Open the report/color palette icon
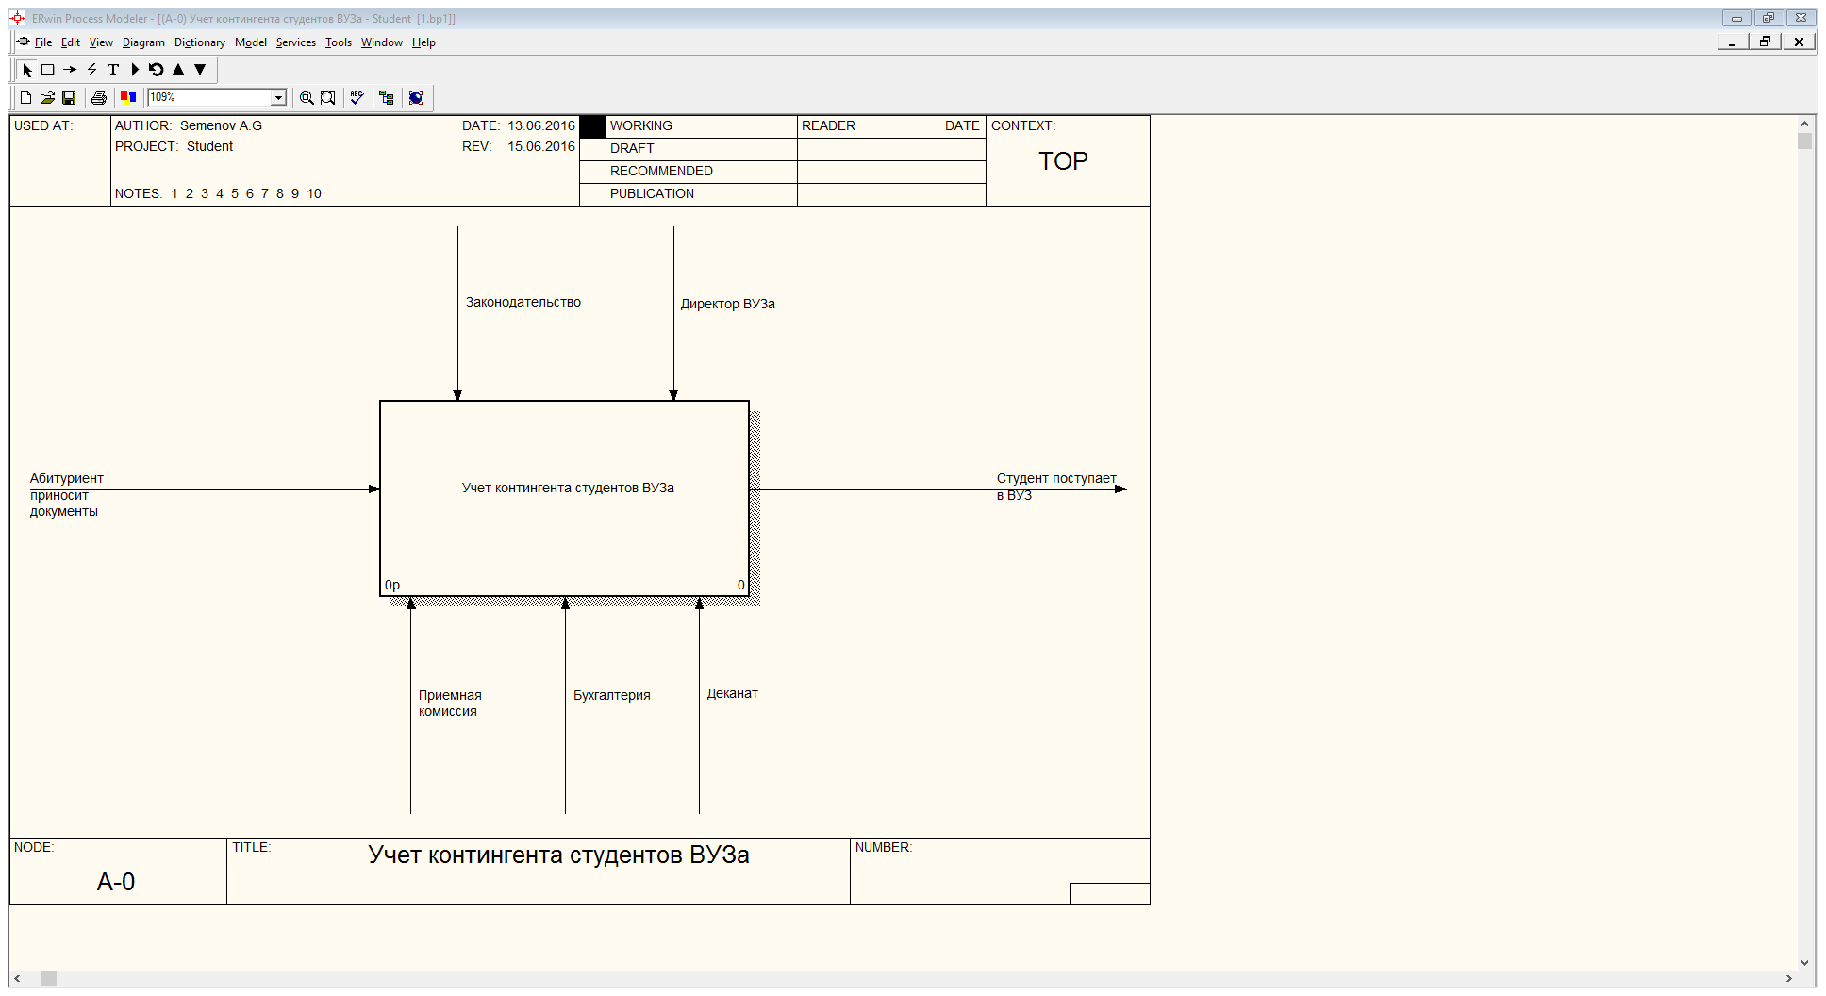1826x996 pixels. 128,97
